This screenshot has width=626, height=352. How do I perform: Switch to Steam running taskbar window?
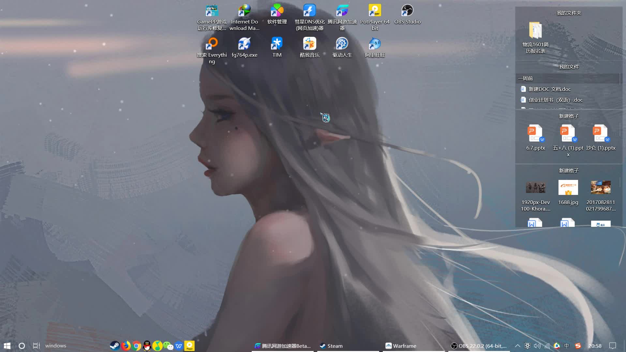[348, 345]
